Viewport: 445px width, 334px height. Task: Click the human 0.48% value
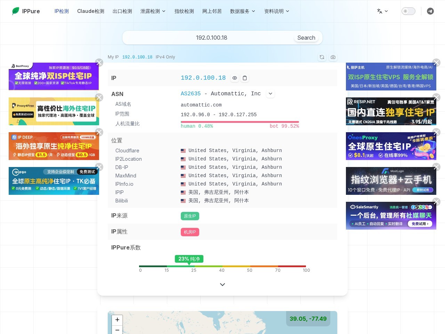pyautogui.click(x=197, y=126)
